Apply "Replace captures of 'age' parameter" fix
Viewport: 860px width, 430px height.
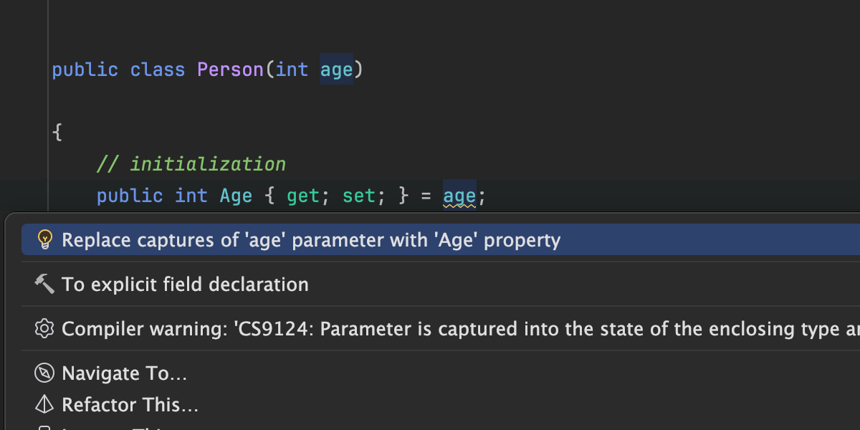311,239
